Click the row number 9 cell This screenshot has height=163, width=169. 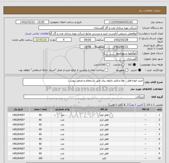159,153
